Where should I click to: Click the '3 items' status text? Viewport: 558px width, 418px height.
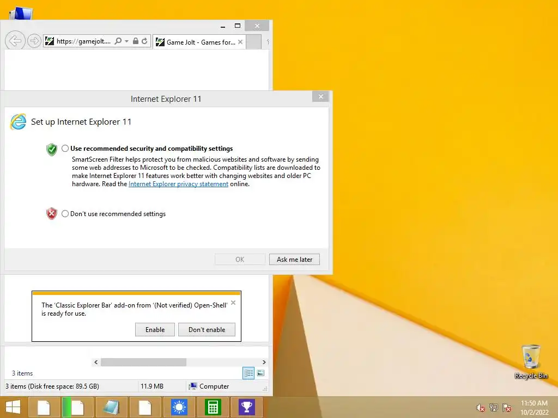(x=22, y=373)
